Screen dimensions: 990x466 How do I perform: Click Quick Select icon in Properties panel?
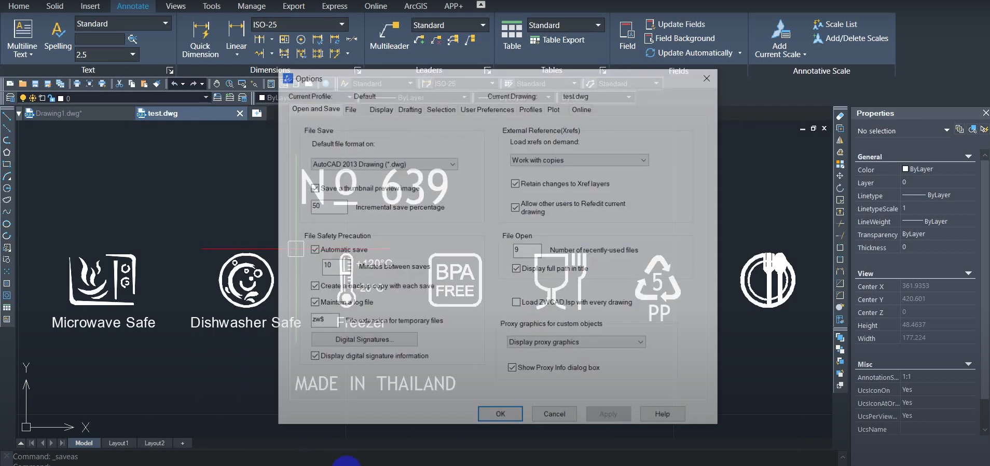(x=984, y=129)
